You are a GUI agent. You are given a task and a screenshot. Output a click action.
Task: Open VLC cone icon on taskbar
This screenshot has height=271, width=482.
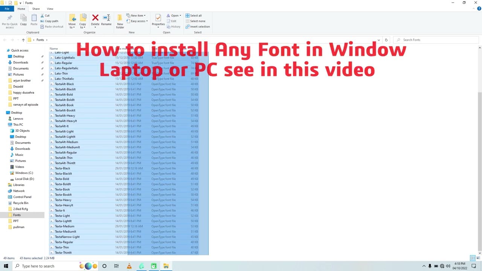[129, 266]
